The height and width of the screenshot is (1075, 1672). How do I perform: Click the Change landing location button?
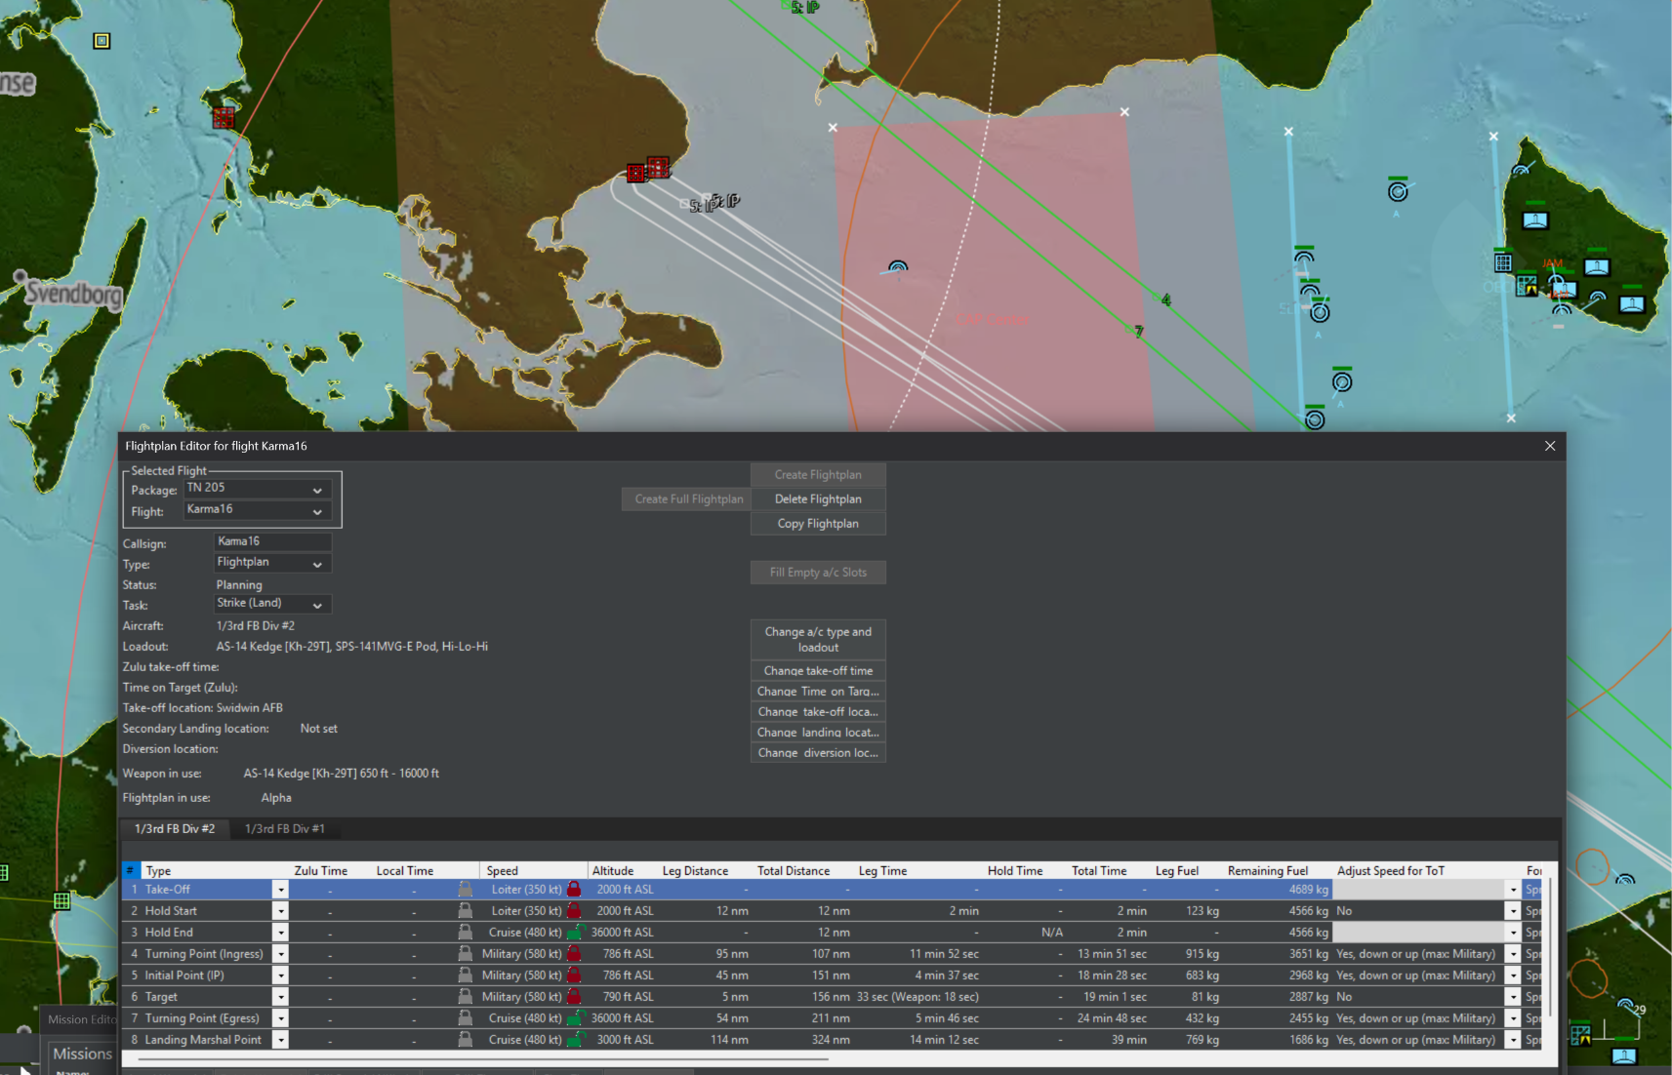point(818,732)
